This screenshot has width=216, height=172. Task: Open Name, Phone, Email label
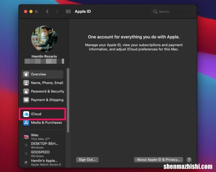pyautogui.click(x=47, y=83)
